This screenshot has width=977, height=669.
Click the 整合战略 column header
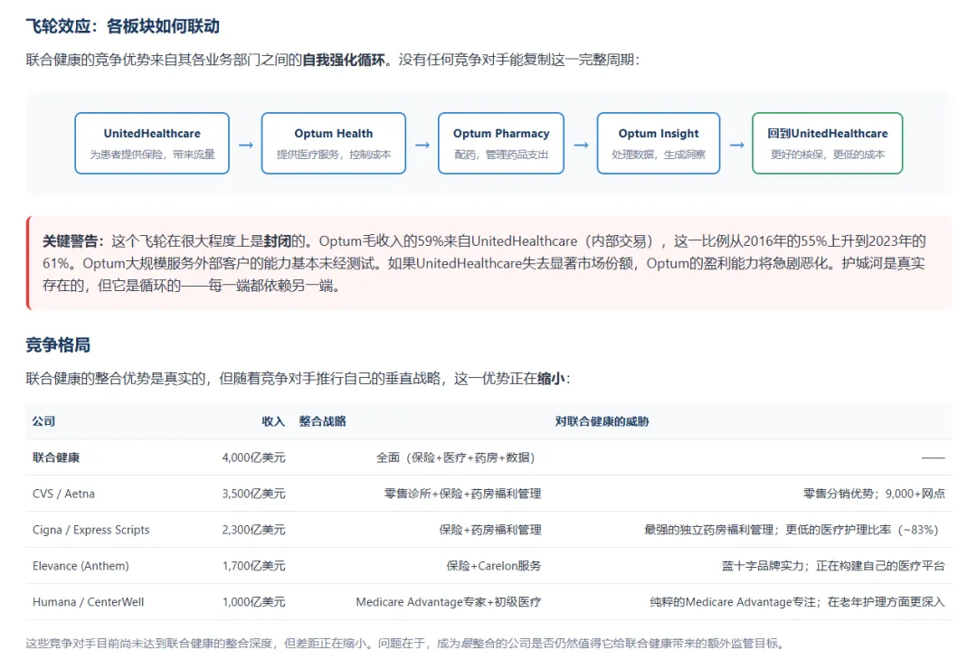pos(322,421)
